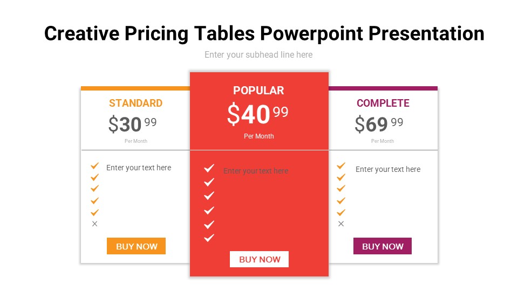Click the $40.99 price in Popular
Viewport: 518px width, 291px height.
[257, 114]
